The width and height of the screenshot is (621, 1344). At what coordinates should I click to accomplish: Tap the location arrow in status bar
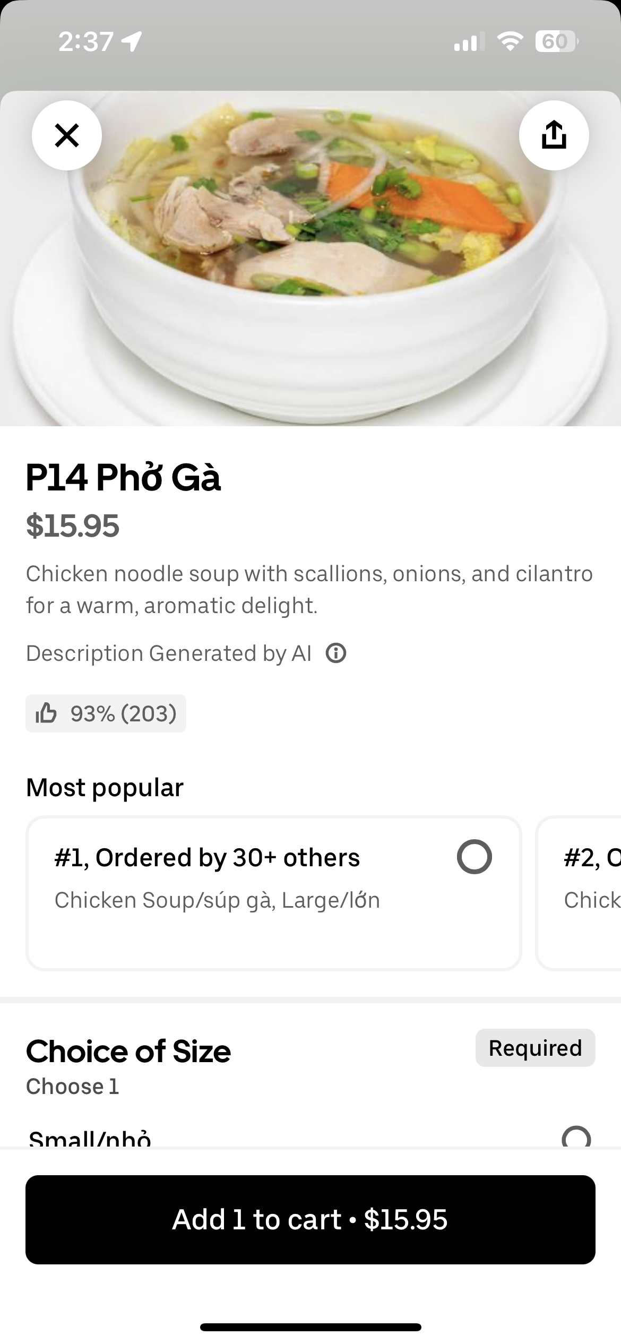[x=132, y=41]
